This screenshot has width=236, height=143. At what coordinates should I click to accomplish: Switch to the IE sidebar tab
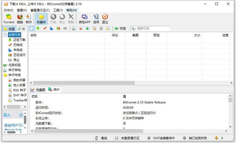(21, 29)
